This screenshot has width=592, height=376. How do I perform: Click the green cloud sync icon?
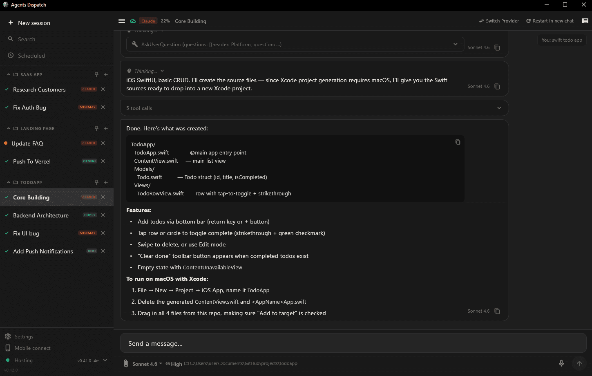click(132, 20)
